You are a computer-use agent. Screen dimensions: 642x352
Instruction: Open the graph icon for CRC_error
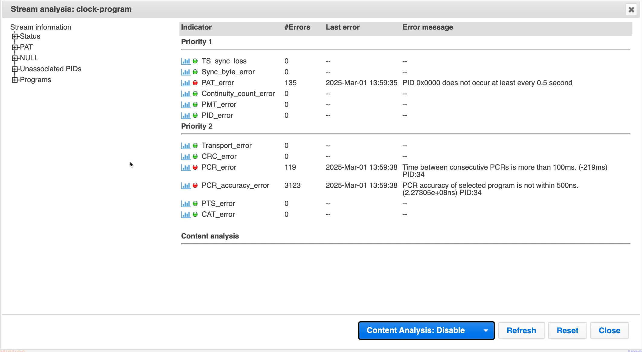(186, 157)
